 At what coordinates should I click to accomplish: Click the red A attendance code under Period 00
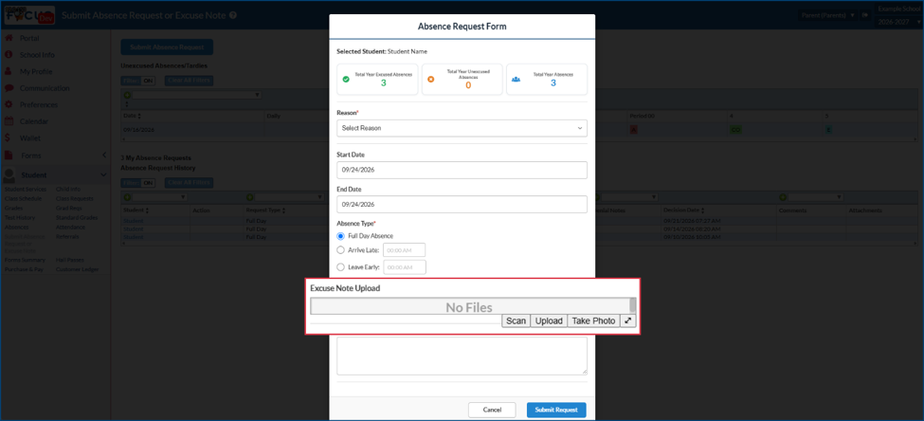633,130
